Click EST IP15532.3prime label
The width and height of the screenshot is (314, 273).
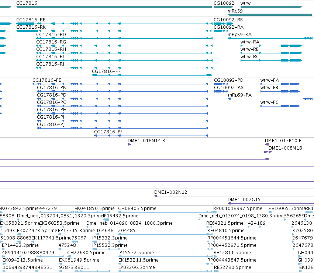click(x=110, y=246)
